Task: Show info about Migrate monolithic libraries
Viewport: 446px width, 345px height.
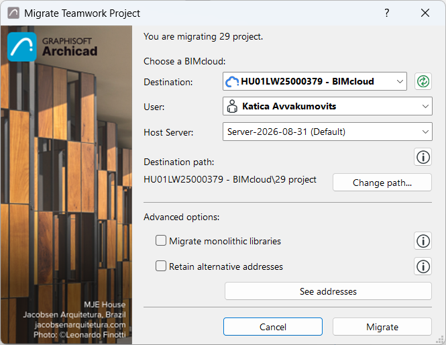Action: click(x=423, y=241)
